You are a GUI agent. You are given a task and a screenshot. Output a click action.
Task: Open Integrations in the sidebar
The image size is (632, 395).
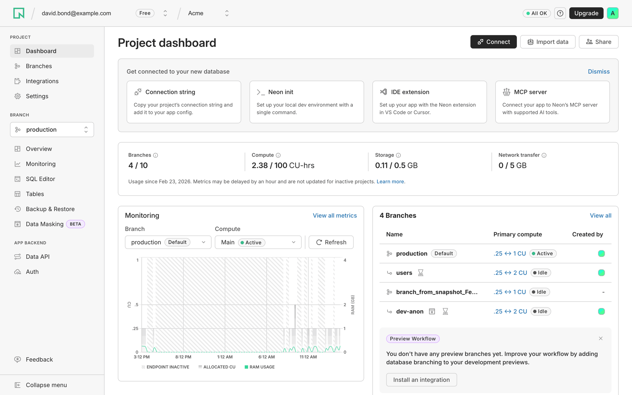tap(52, 81)
